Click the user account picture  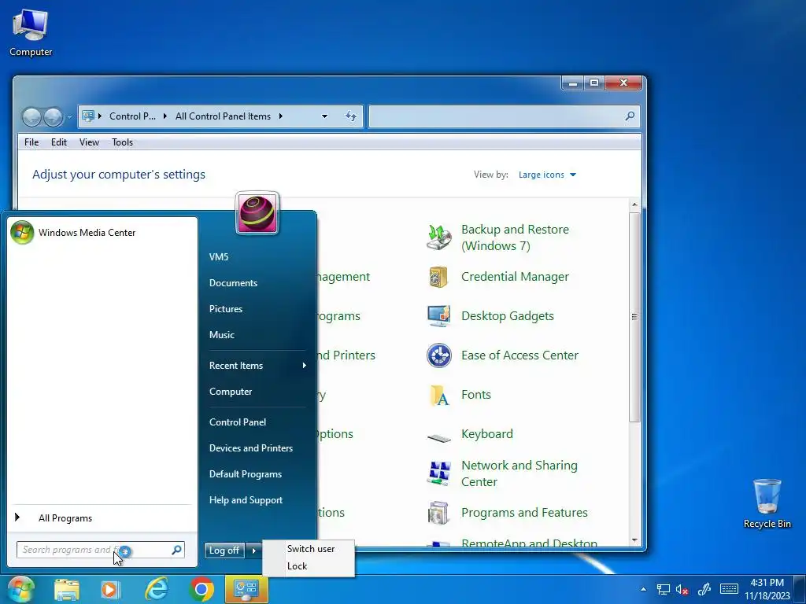pyautogui.click(x=257, y=212)
